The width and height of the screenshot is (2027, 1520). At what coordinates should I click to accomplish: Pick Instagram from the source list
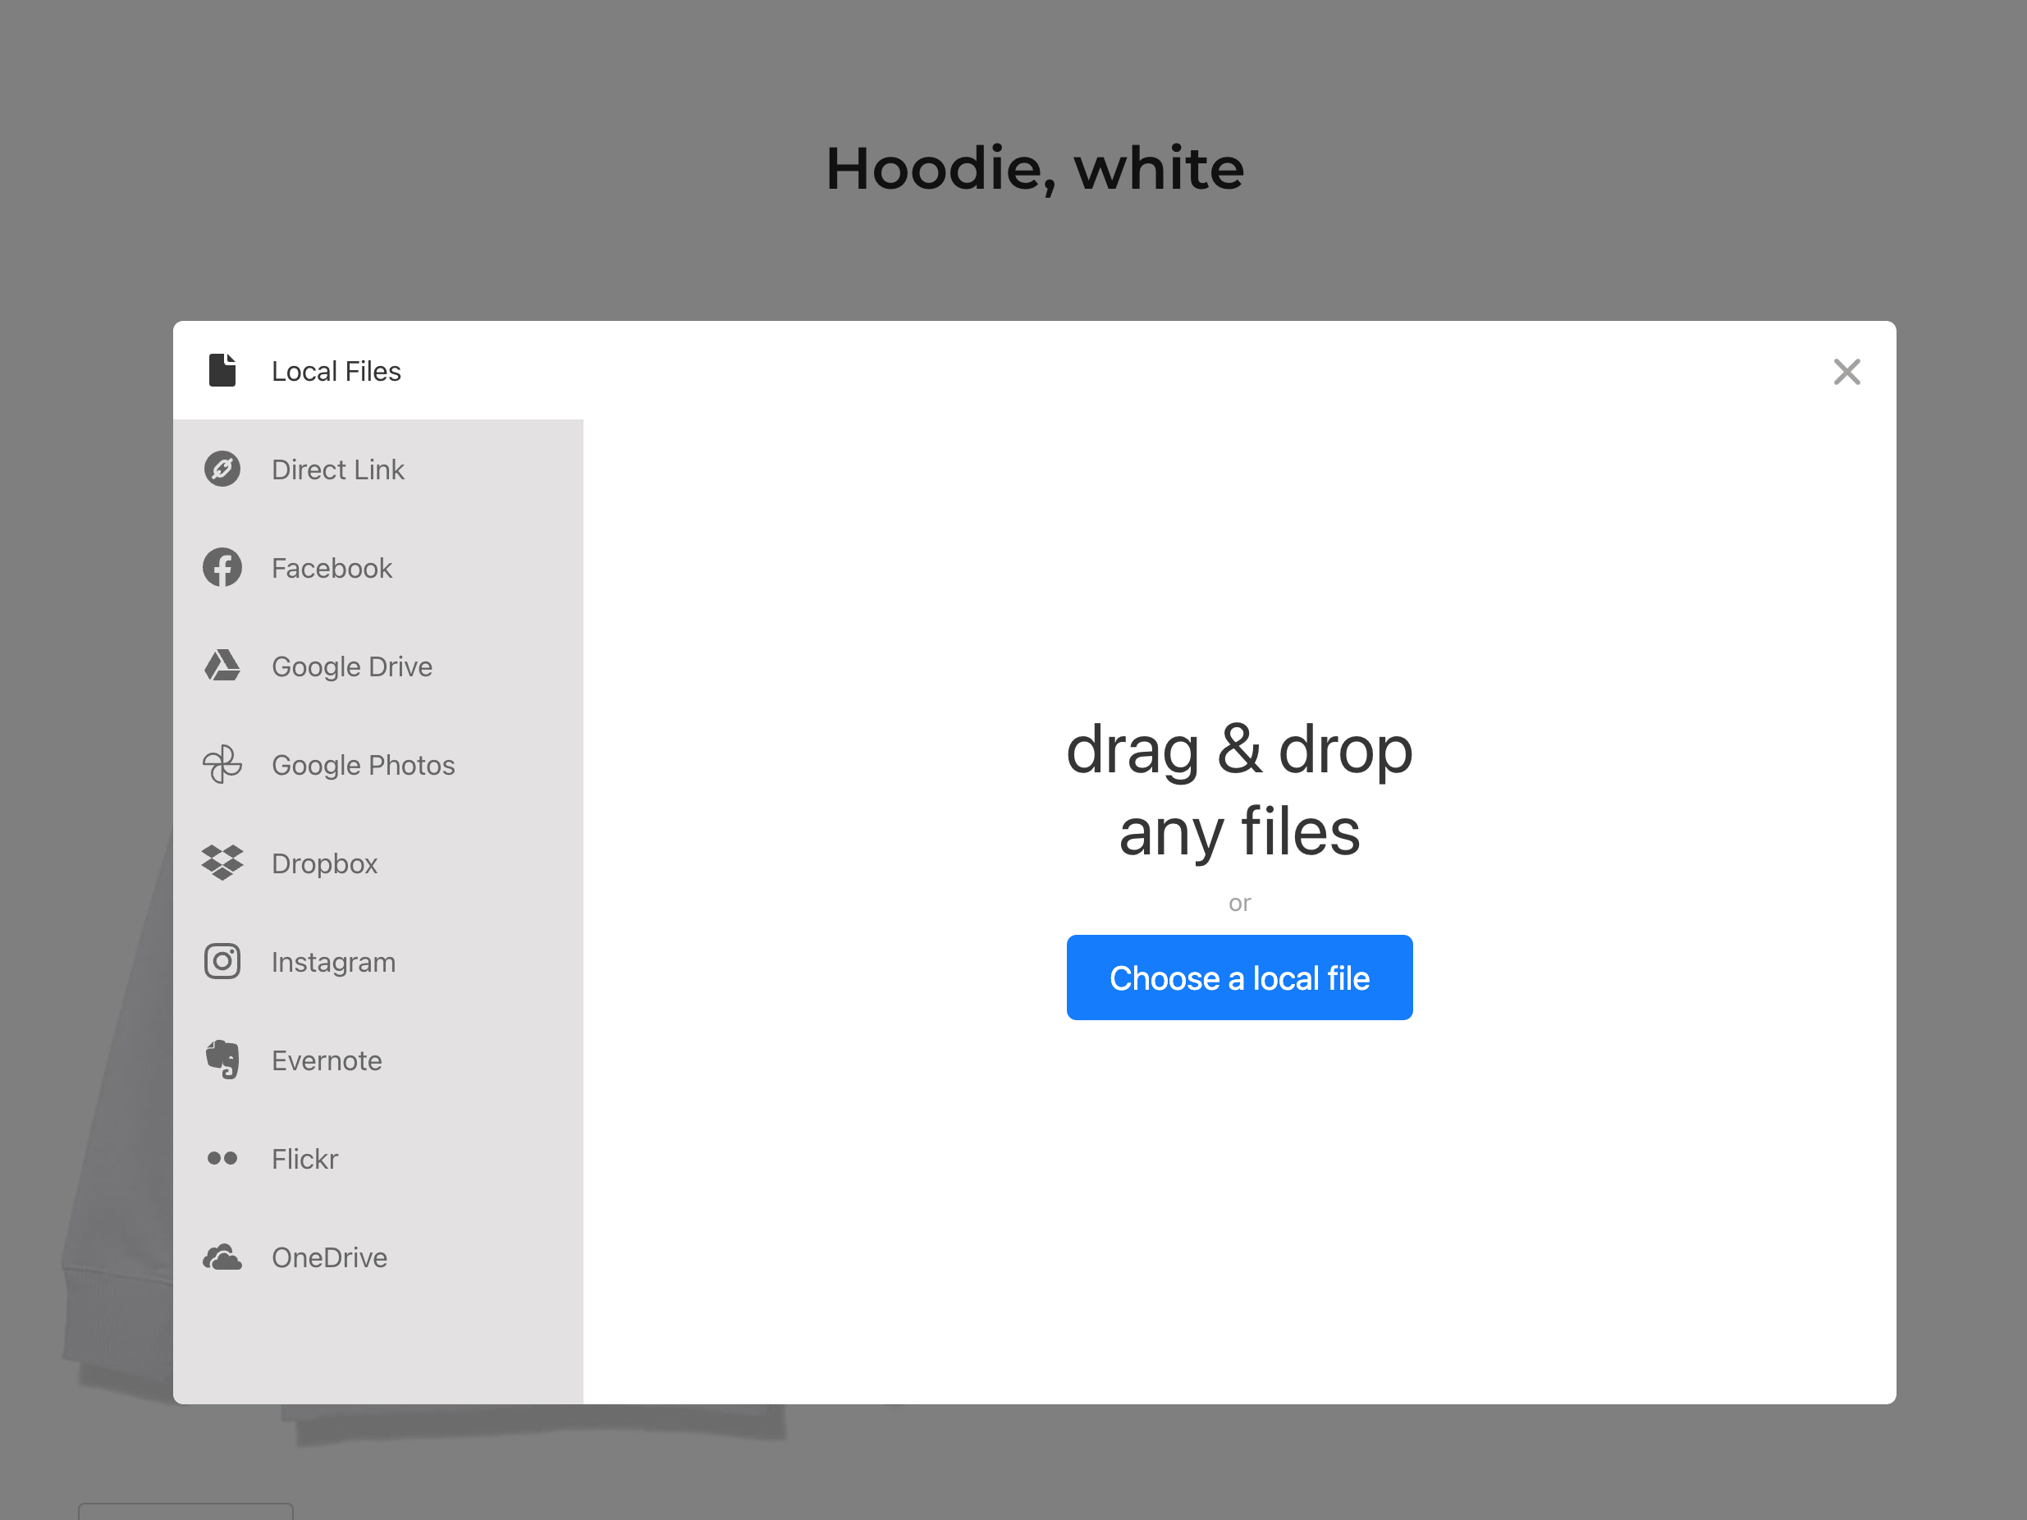(x=333, y=962)
